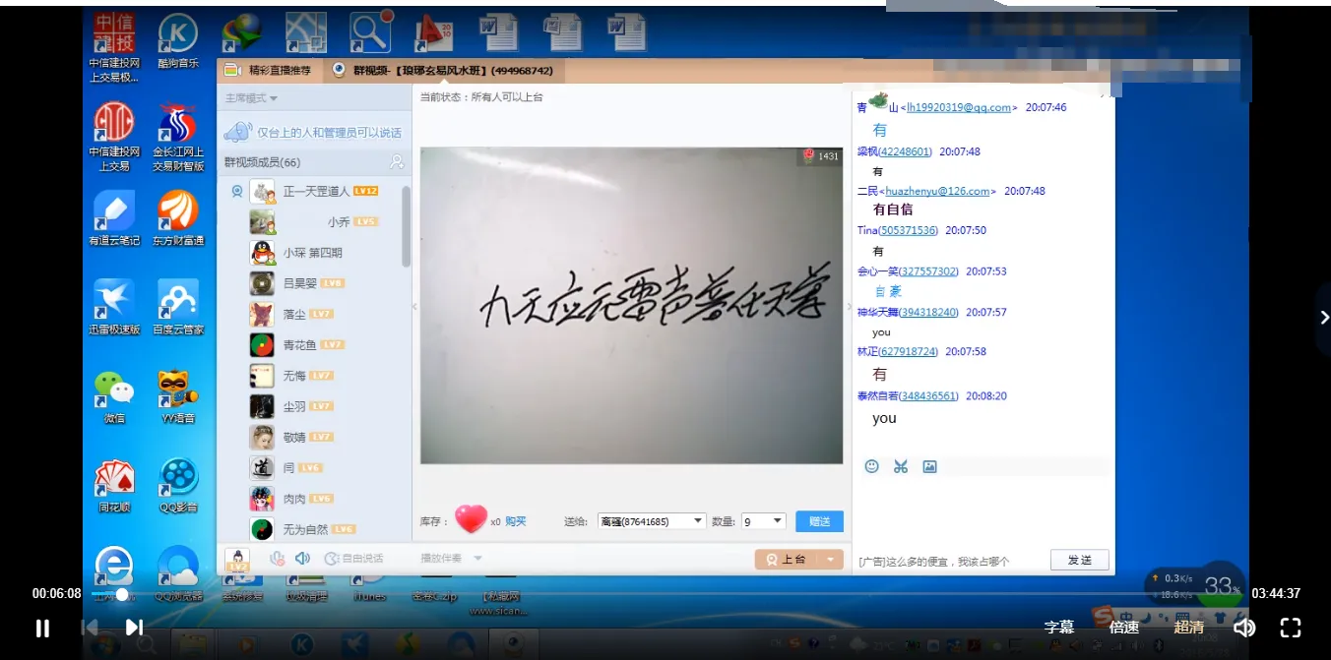This screenshot has height=660, width=1331.
Task: Unmute the microphone toggle in the video panel
Action: 277,558
